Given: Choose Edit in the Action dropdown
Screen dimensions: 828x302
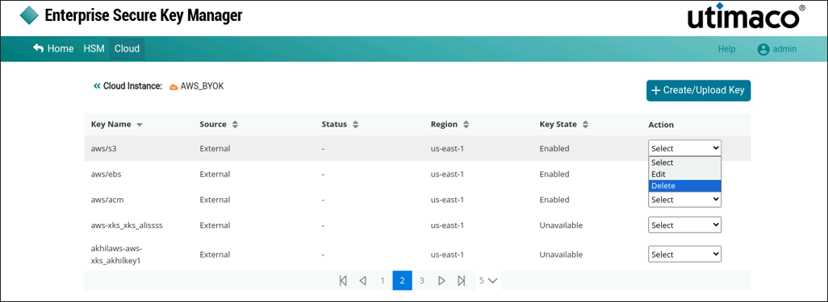Looking at the screenshot, I should point(684,174).
